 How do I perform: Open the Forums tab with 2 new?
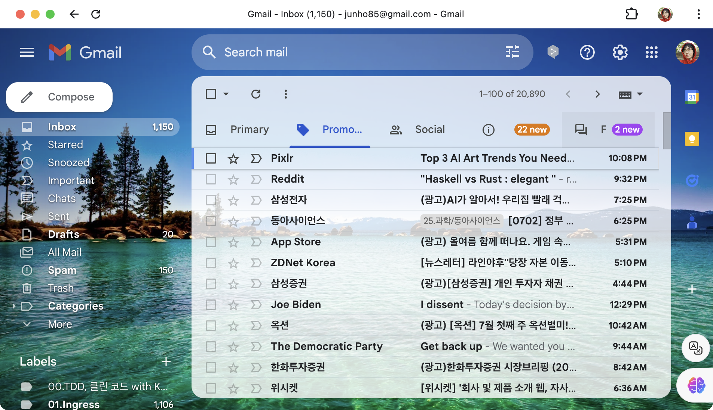pos(608,130)
